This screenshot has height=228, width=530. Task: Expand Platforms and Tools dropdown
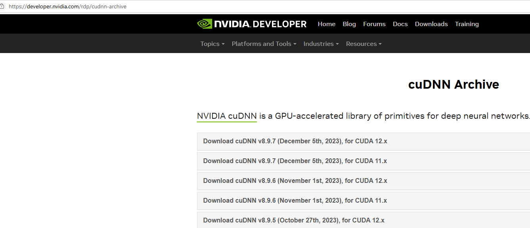264,44
